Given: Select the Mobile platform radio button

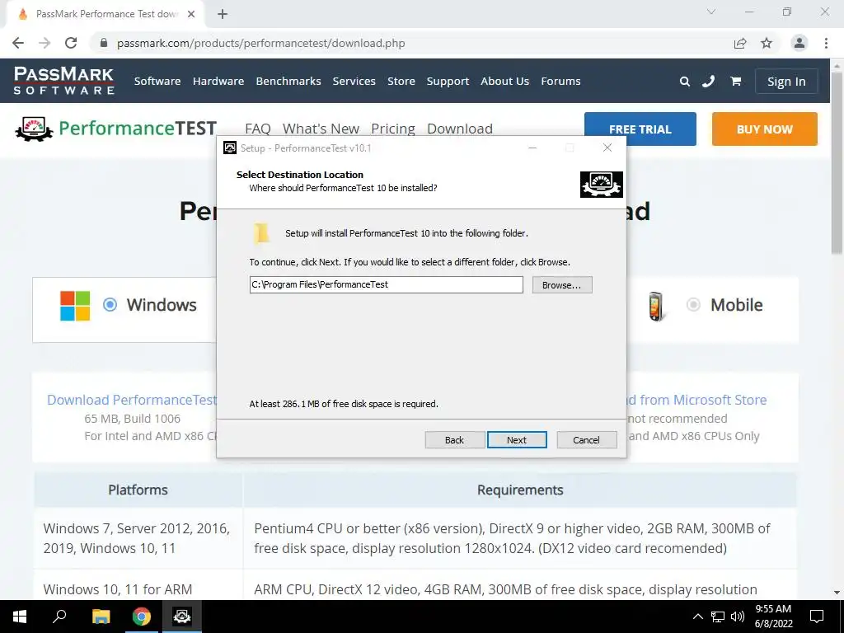Looking at the screenshot, I should [x=693, y=305].
